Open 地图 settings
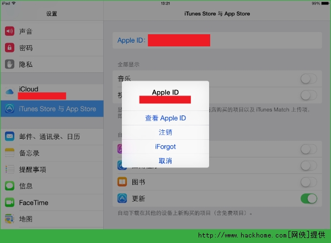 (x=52, y=219)
